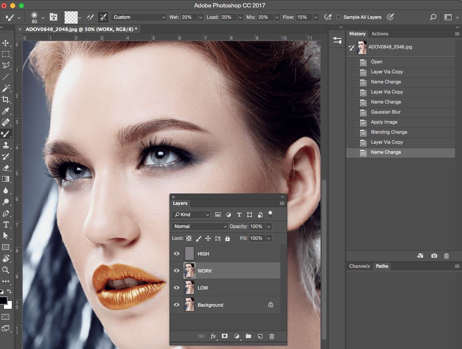Add a layer mask
Viewport: 462px width, 349px height.
[x=225, y=336]
